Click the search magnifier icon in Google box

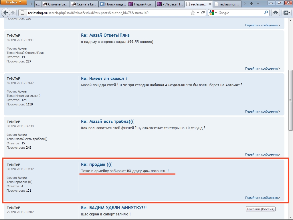[x=266, y=13]
